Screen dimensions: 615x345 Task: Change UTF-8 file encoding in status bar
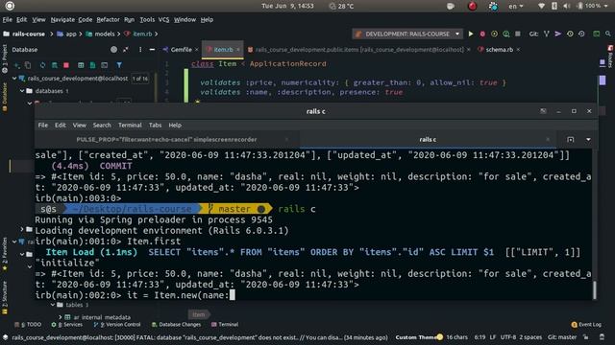[x=508, y=337]
